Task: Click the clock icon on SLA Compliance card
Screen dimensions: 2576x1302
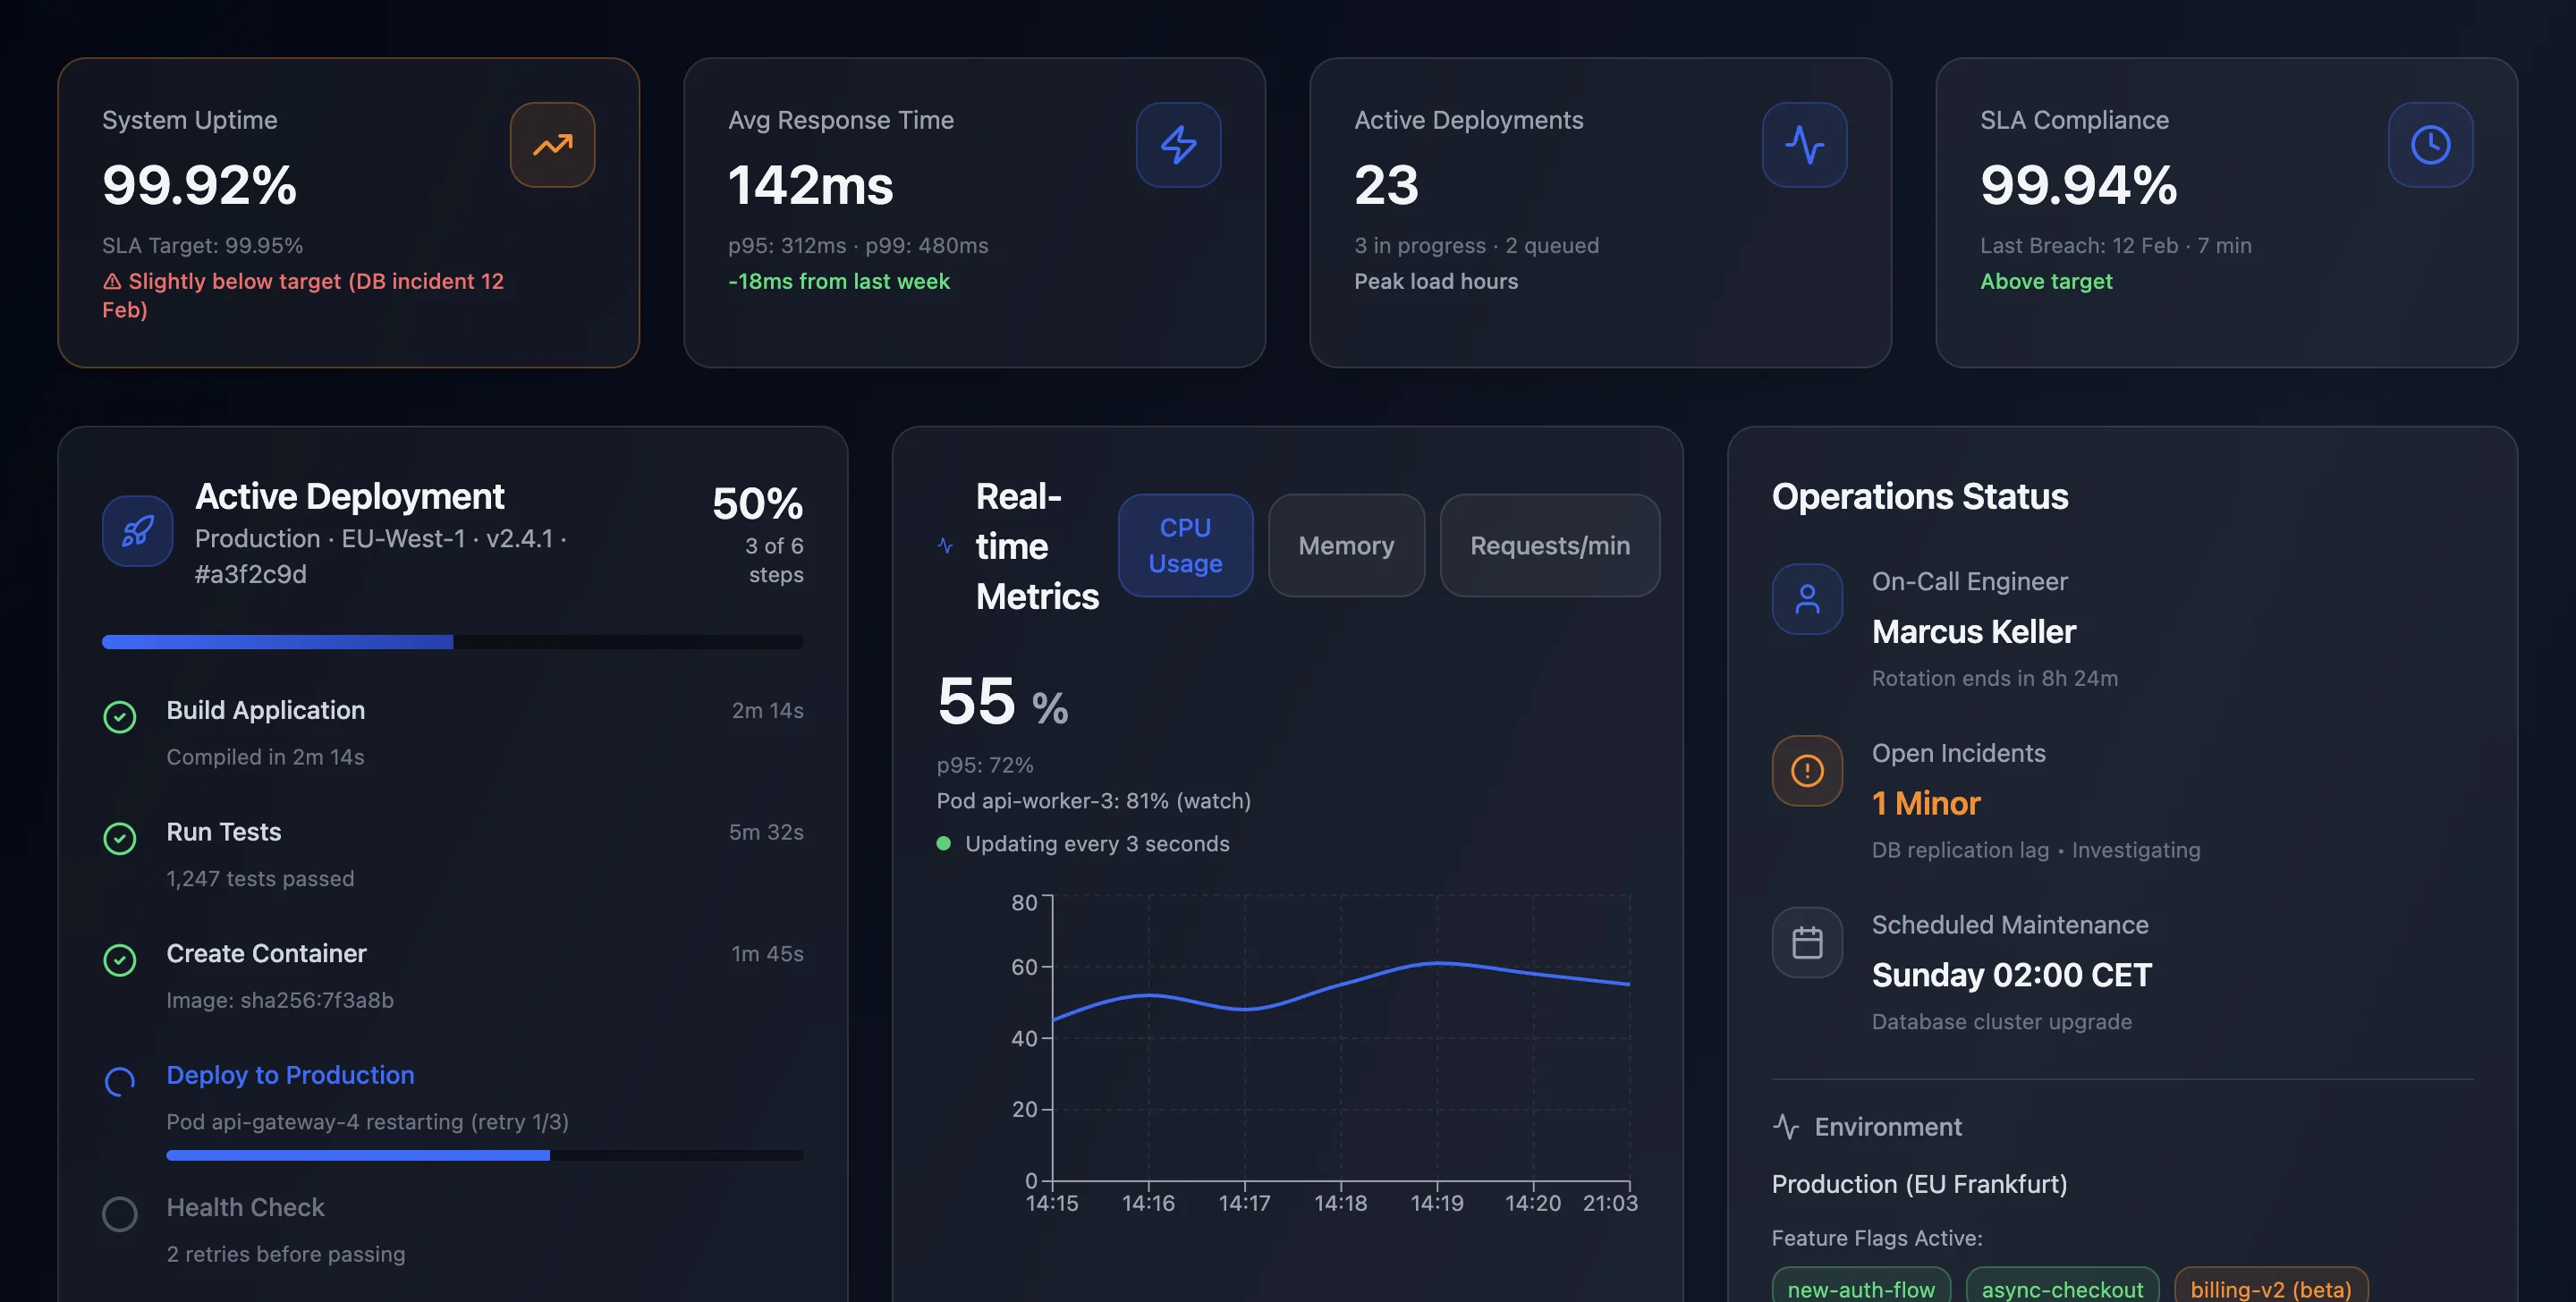Action: [x=2430, y=145]
